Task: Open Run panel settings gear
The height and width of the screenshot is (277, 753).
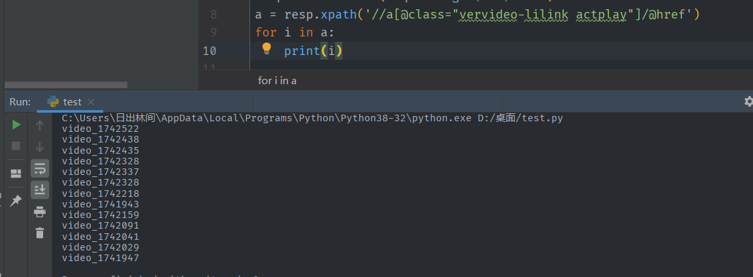Action: pos(748,101)
